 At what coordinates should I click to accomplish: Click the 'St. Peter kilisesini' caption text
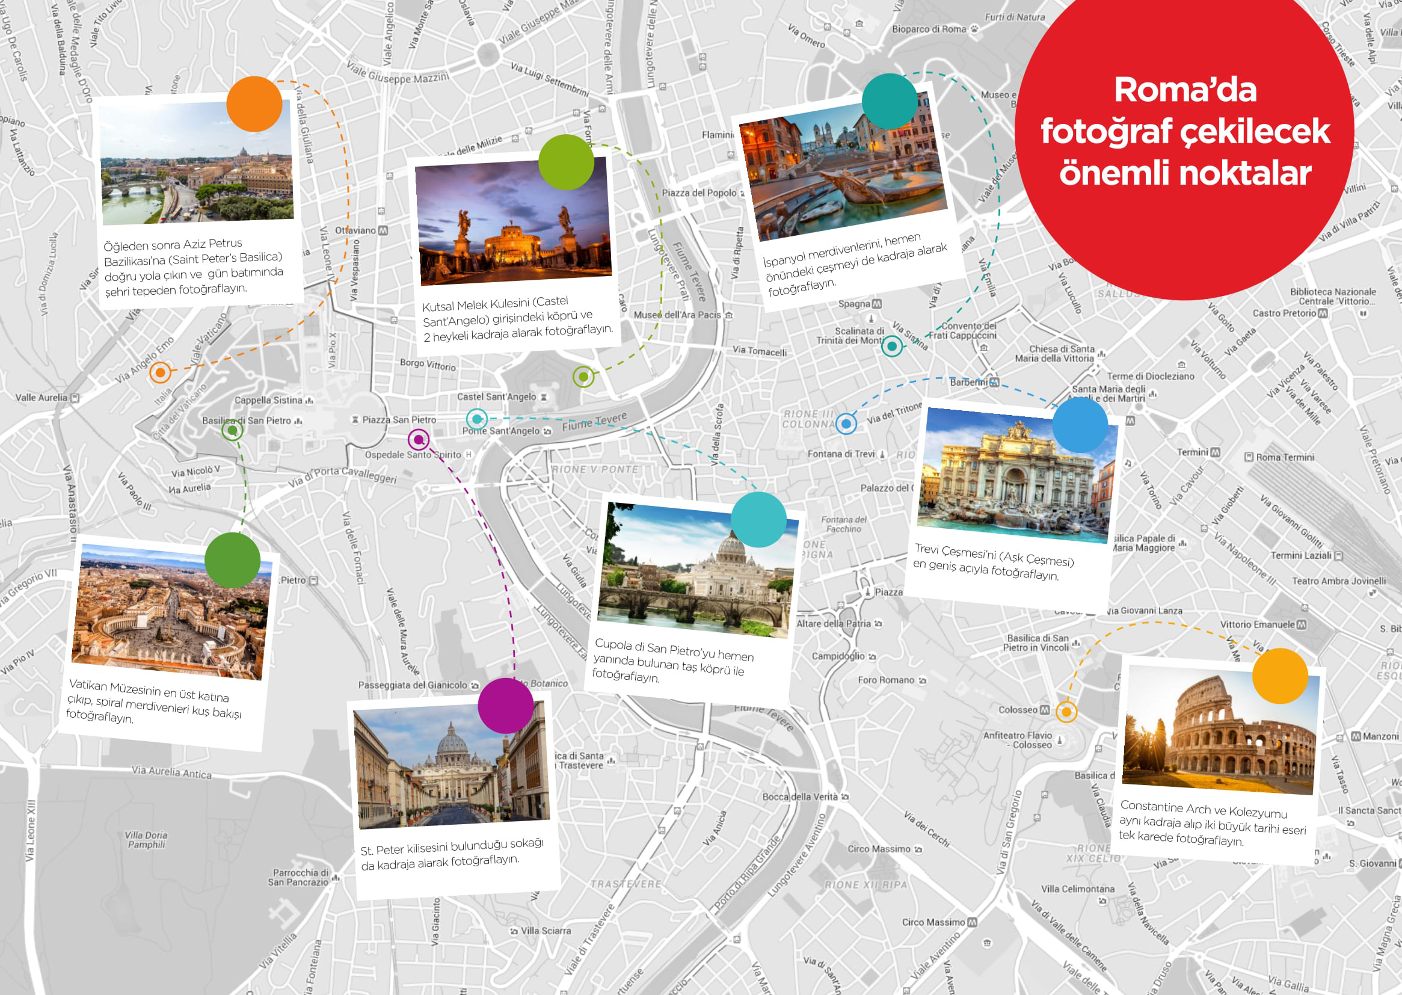[452, 854]
